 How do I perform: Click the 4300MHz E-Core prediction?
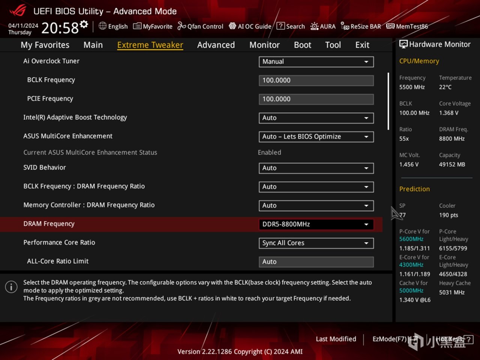[x=411, y=265]
